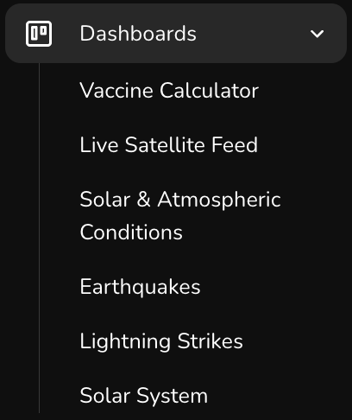
Task: Navigate to the Vaccine Calculator entry
Action: [169, 91]
